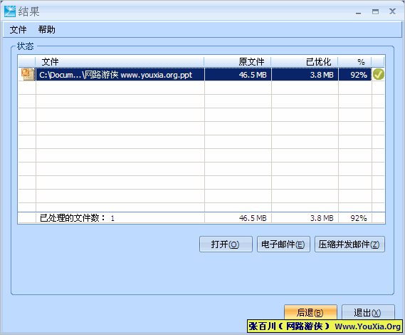
Task: Click the 46.5 MB original size cell
Action: [x=238, y=75]
